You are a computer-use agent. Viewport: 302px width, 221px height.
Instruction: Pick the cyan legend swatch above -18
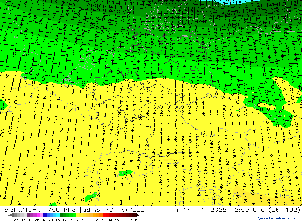tap(58, 215)
